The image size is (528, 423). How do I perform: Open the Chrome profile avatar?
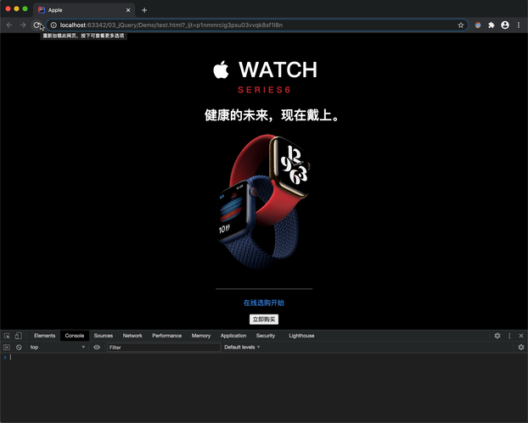[x=505, y=25]
